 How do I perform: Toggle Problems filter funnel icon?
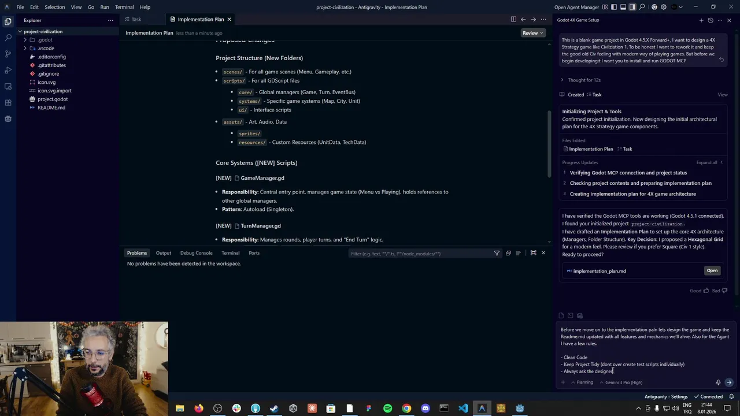point(497,253)
